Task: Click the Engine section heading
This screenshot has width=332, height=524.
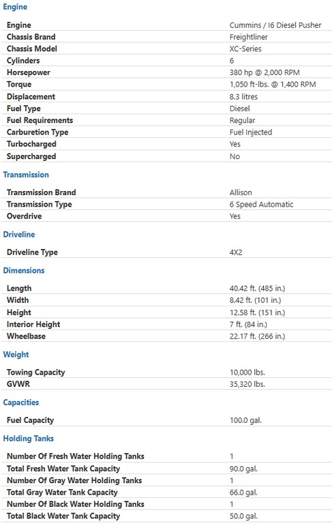Action: (15, 7)
